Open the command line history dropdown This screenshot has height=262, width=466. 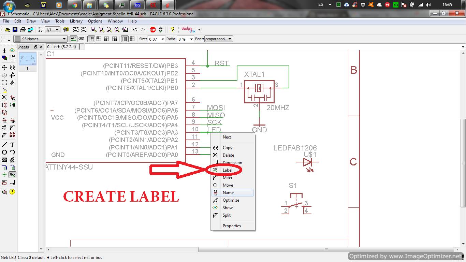pos(463,47)
